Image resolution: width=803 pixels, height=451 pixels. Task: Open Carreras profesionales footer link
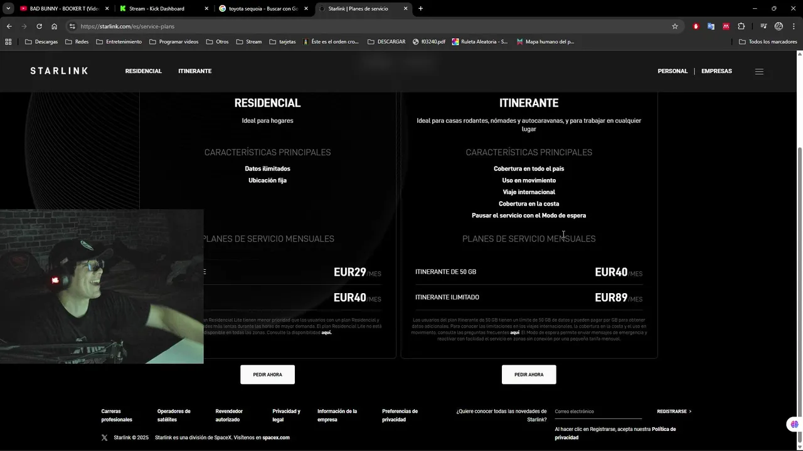117,415
